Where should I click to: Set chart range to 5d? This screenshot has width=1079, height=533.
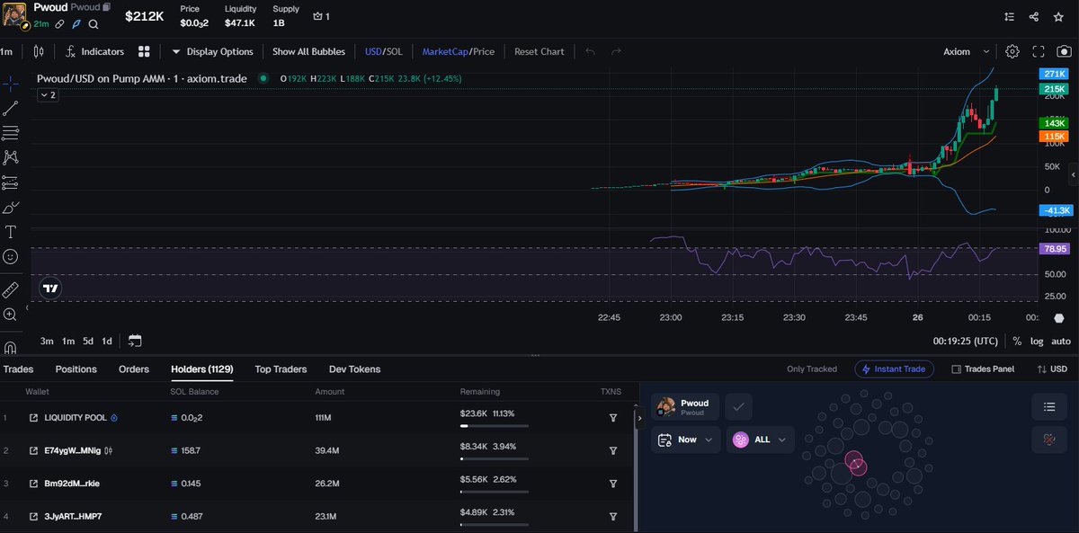(x=88, y=341)
